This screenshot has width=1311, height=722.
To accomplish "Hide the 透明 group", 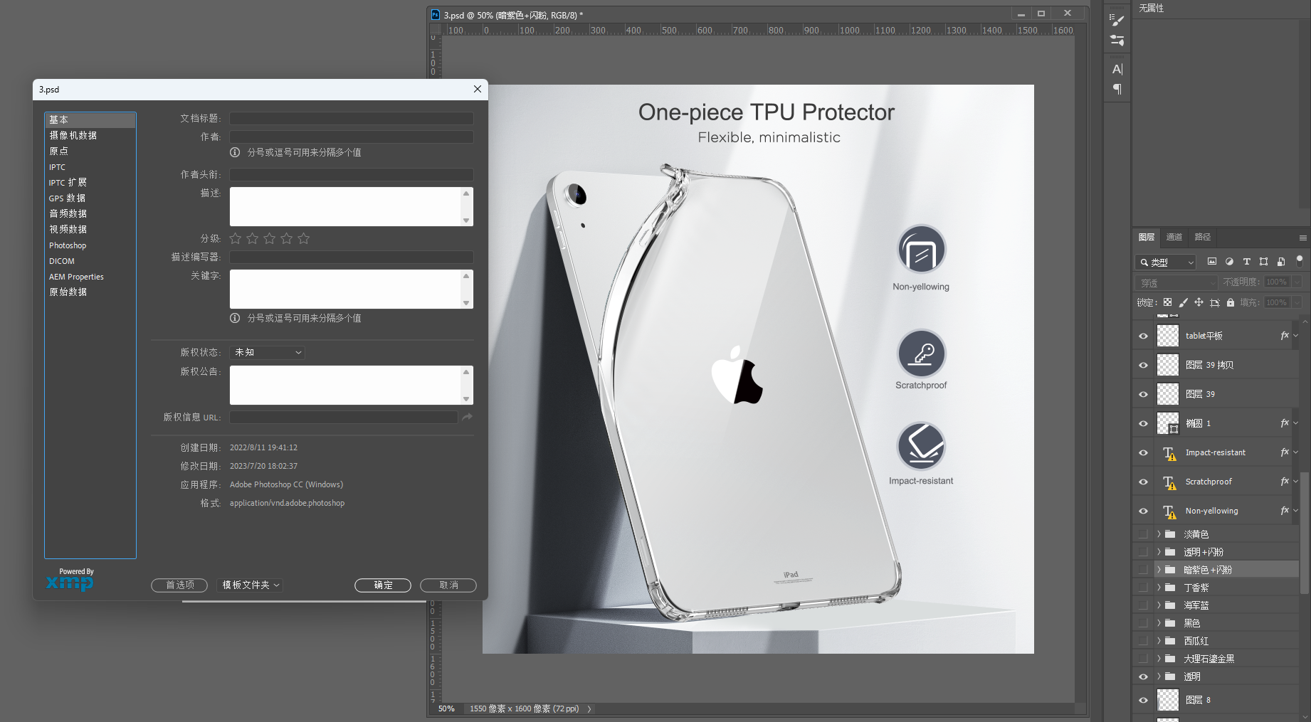I will click(x=1143, y=676).
